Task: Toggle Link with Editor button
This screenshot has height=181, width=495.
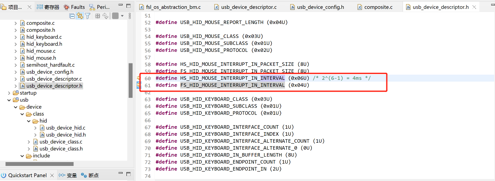Action: [80, 16]
